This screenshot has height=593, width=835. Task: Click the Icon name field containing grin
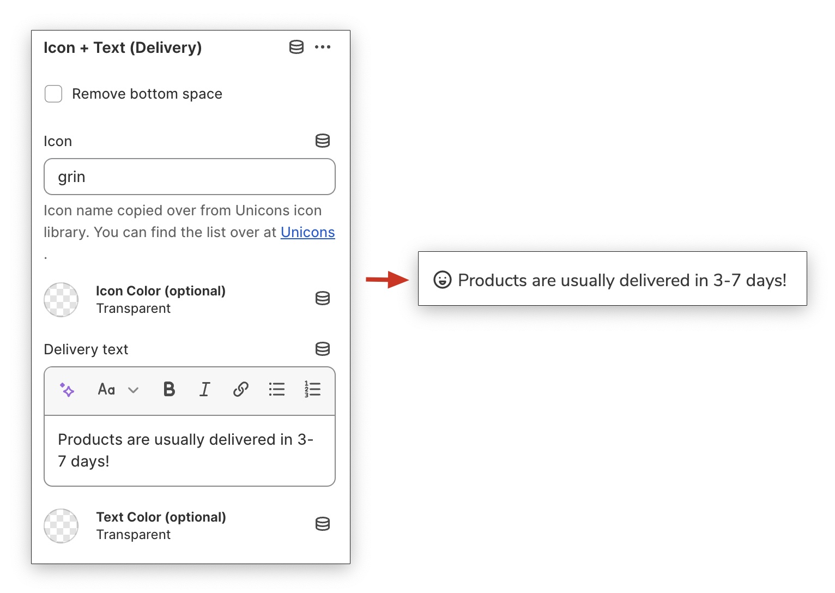189,177
